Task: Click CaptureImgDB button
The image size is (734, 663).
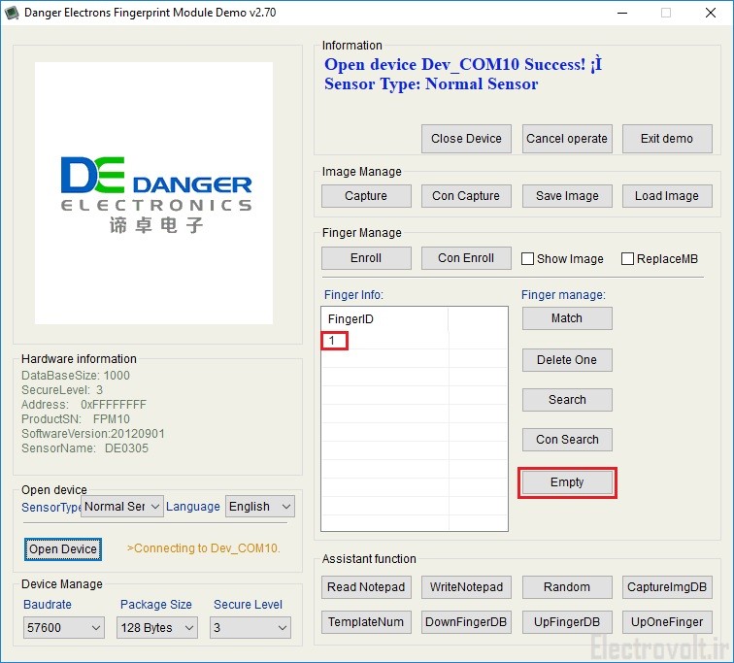Action: tap(667, 586)
